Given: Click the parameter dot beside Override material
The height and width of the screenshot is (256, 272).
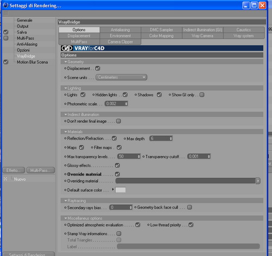Looking at the screenshot, I should coord(65,174).
